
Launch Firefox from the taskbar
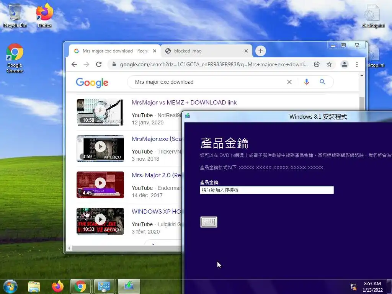click(x=58, y=286)
